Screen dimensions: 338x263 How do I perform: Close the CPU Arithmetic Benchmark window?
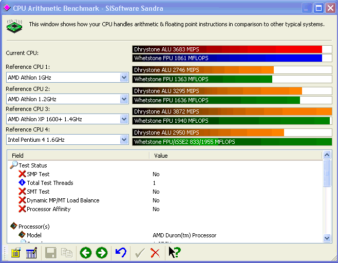(x=330, y=8)
